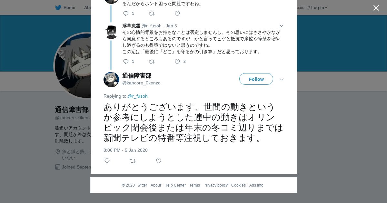Click the reply icon under the main tweet
The width and height of the screenshot is (387, 203).
click(x=107, y=161)
